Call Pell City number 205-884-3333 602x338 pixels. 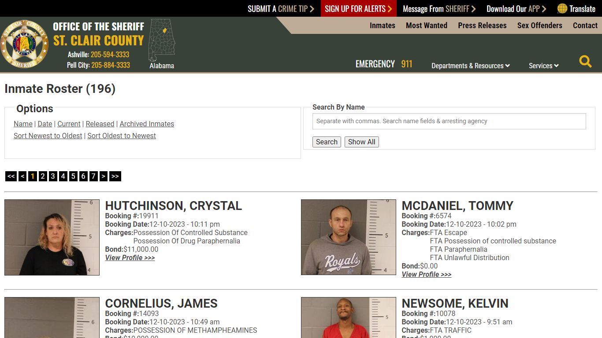[111, 65]
